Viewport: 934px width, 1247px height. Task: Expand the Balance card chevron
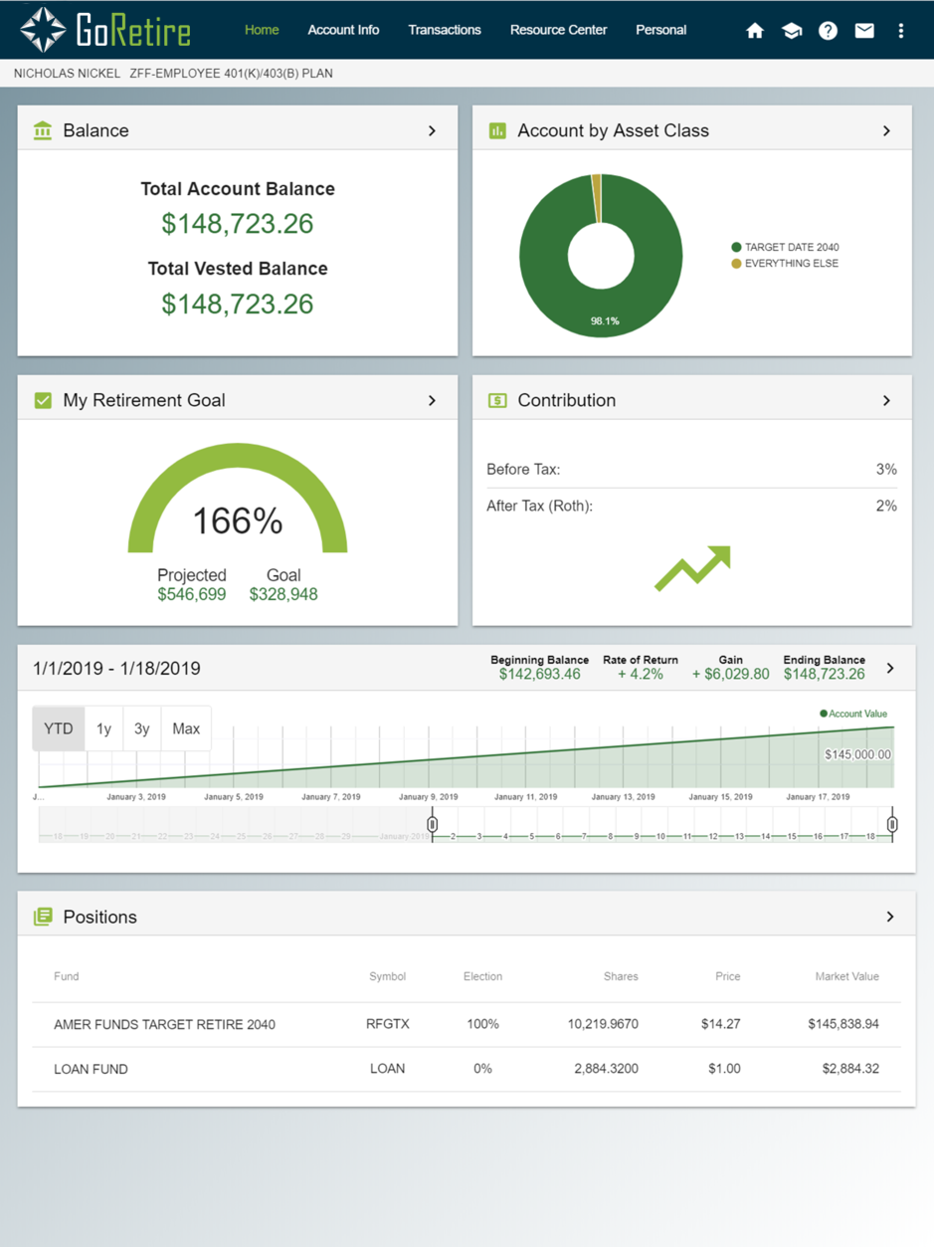coord(432,130)
